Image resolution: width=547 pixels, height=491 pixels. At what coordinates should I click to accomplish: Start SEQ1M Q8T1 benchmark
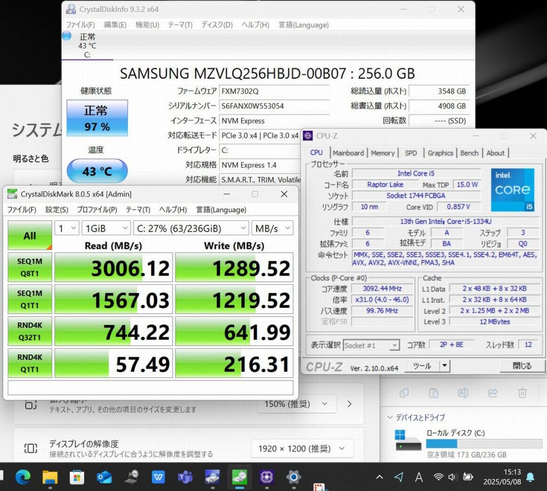point(30,267)
